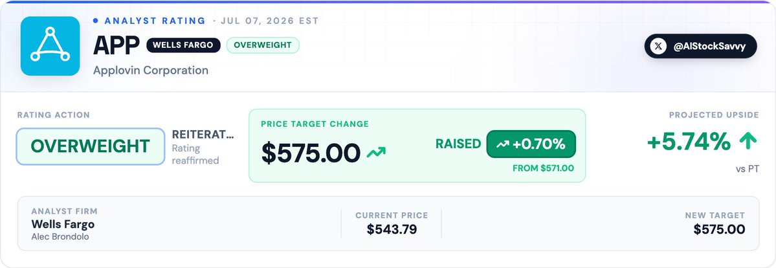
Task: Click the blue dot before ANALYST RATING
Action: pos(96,21)
